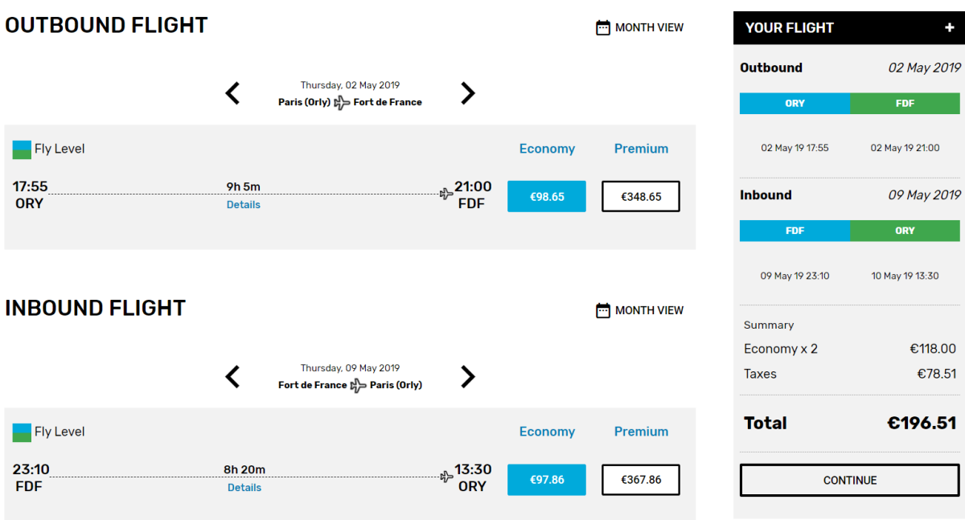Go to next outbound date arrow

click(468, 94)
